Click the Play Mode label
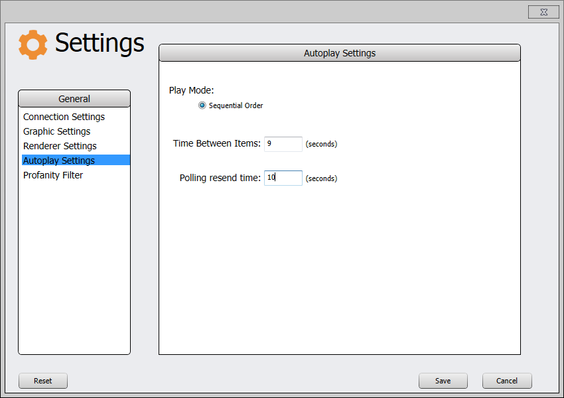Screen dimensions: 564x398 point(191,90)
